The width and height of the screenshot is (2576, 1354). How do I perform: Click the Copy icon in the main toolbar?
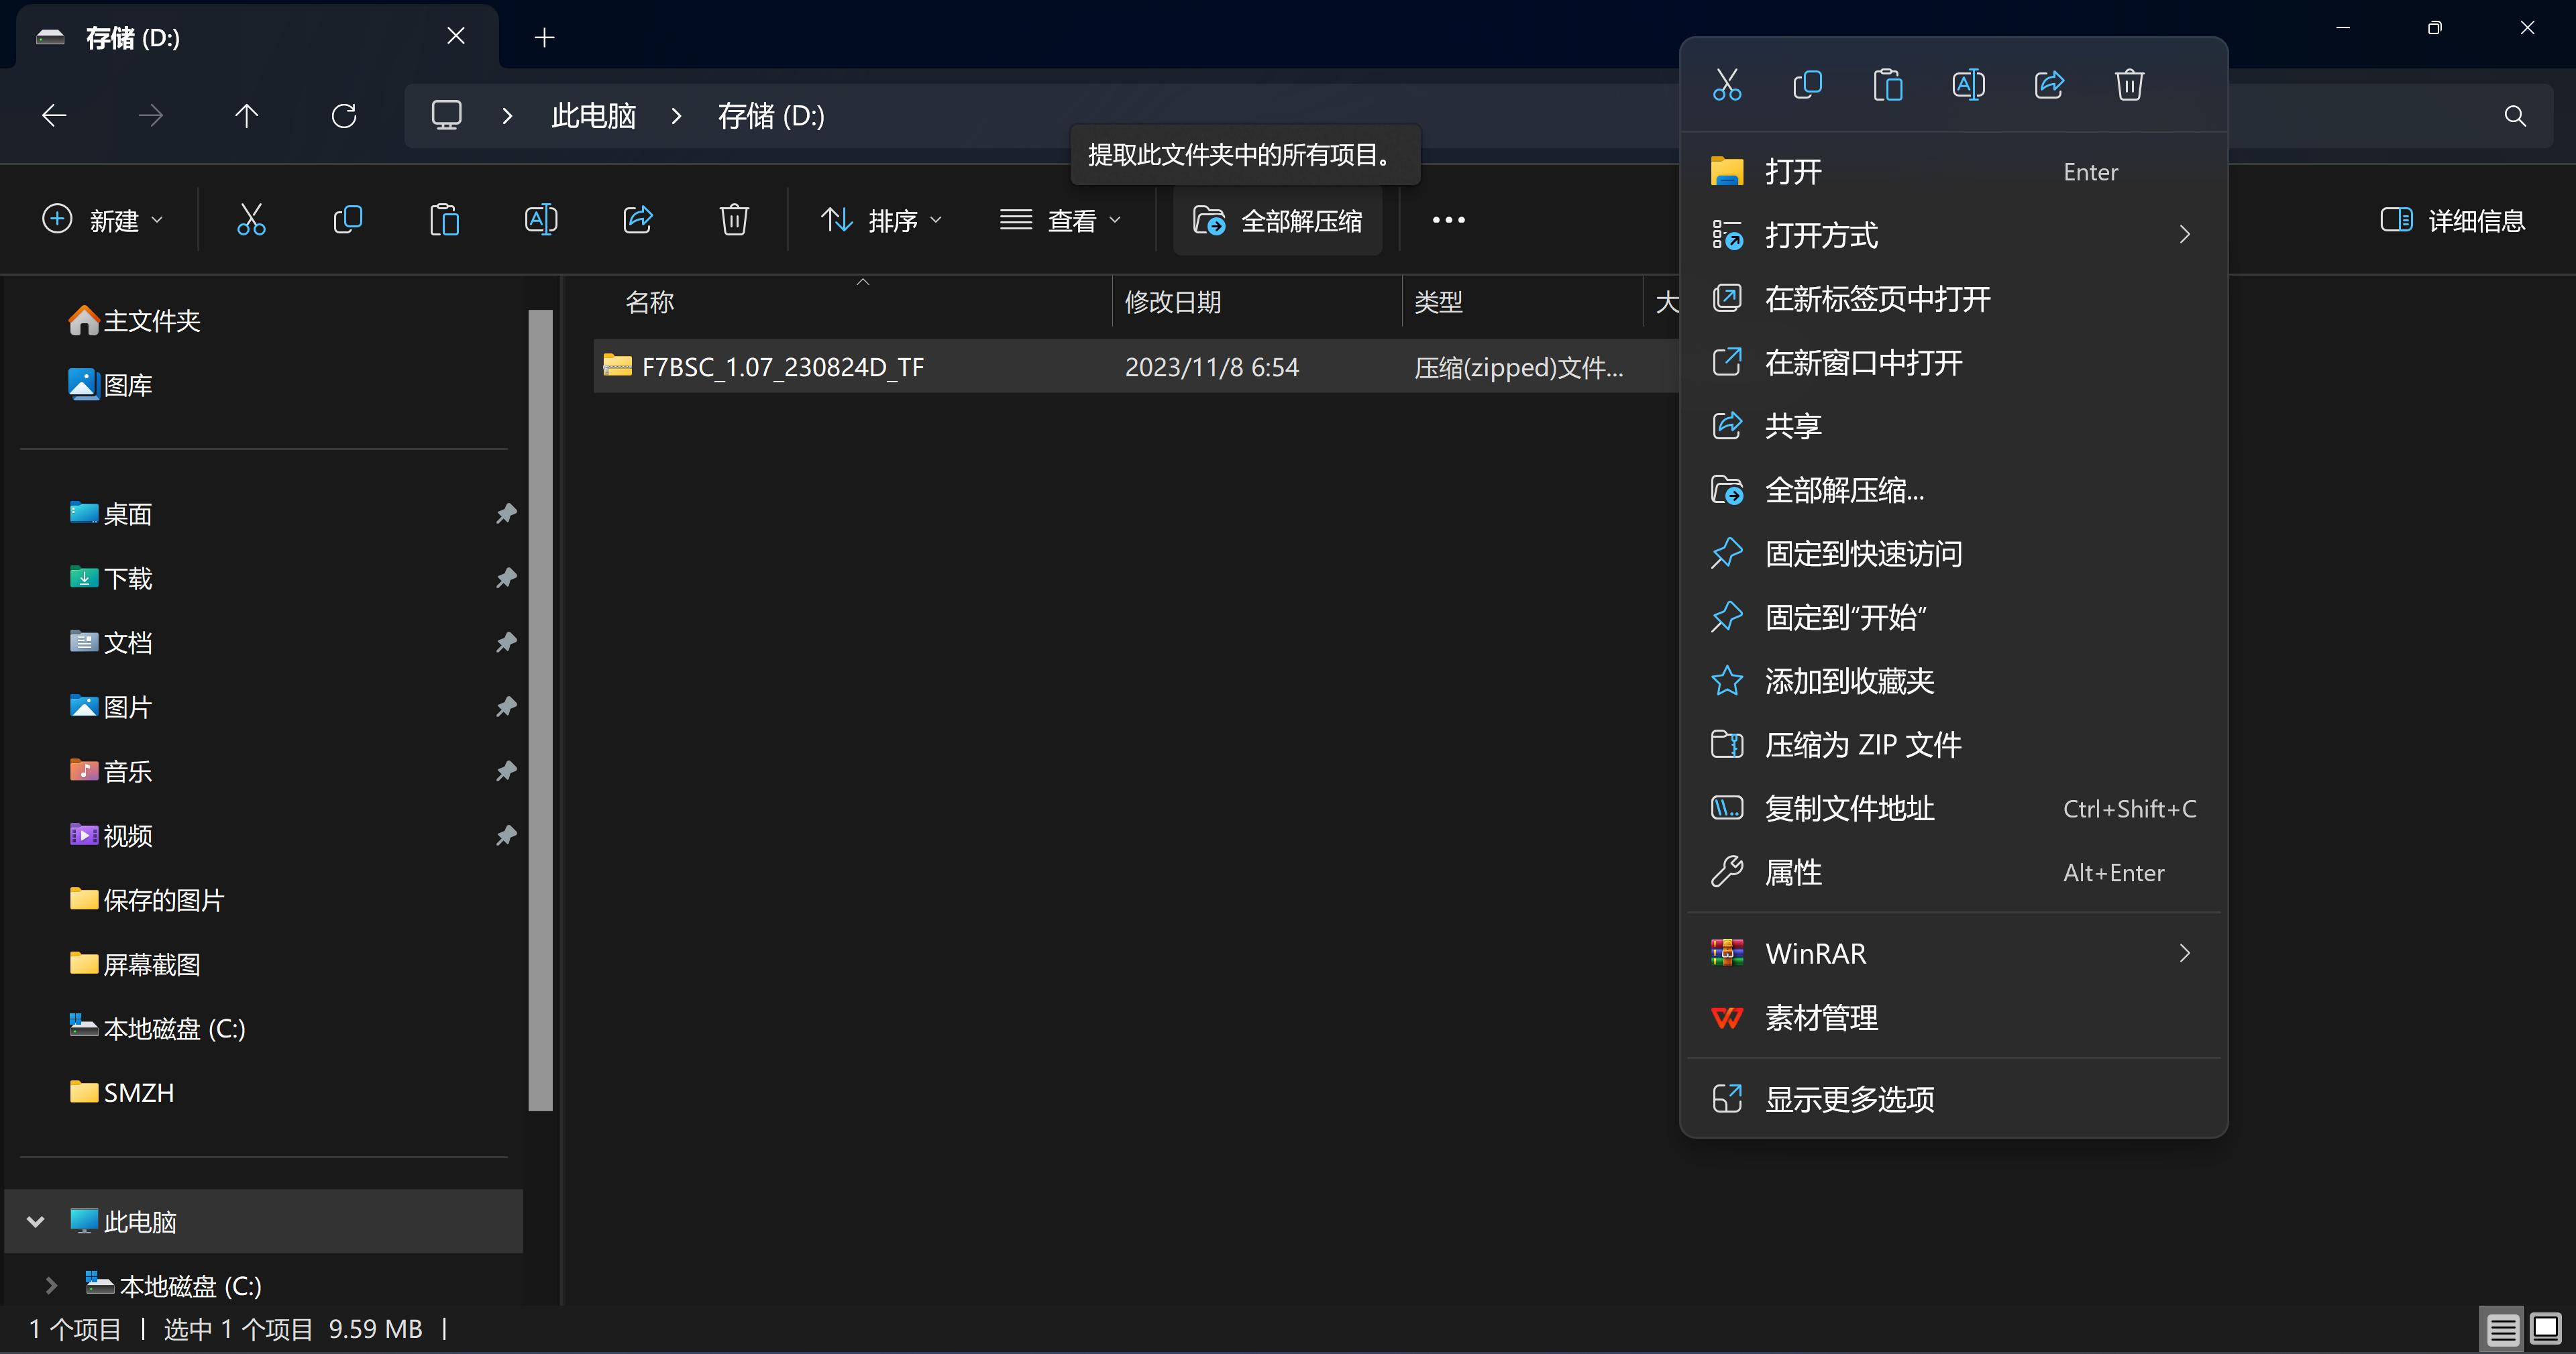(x=347, y=220)
